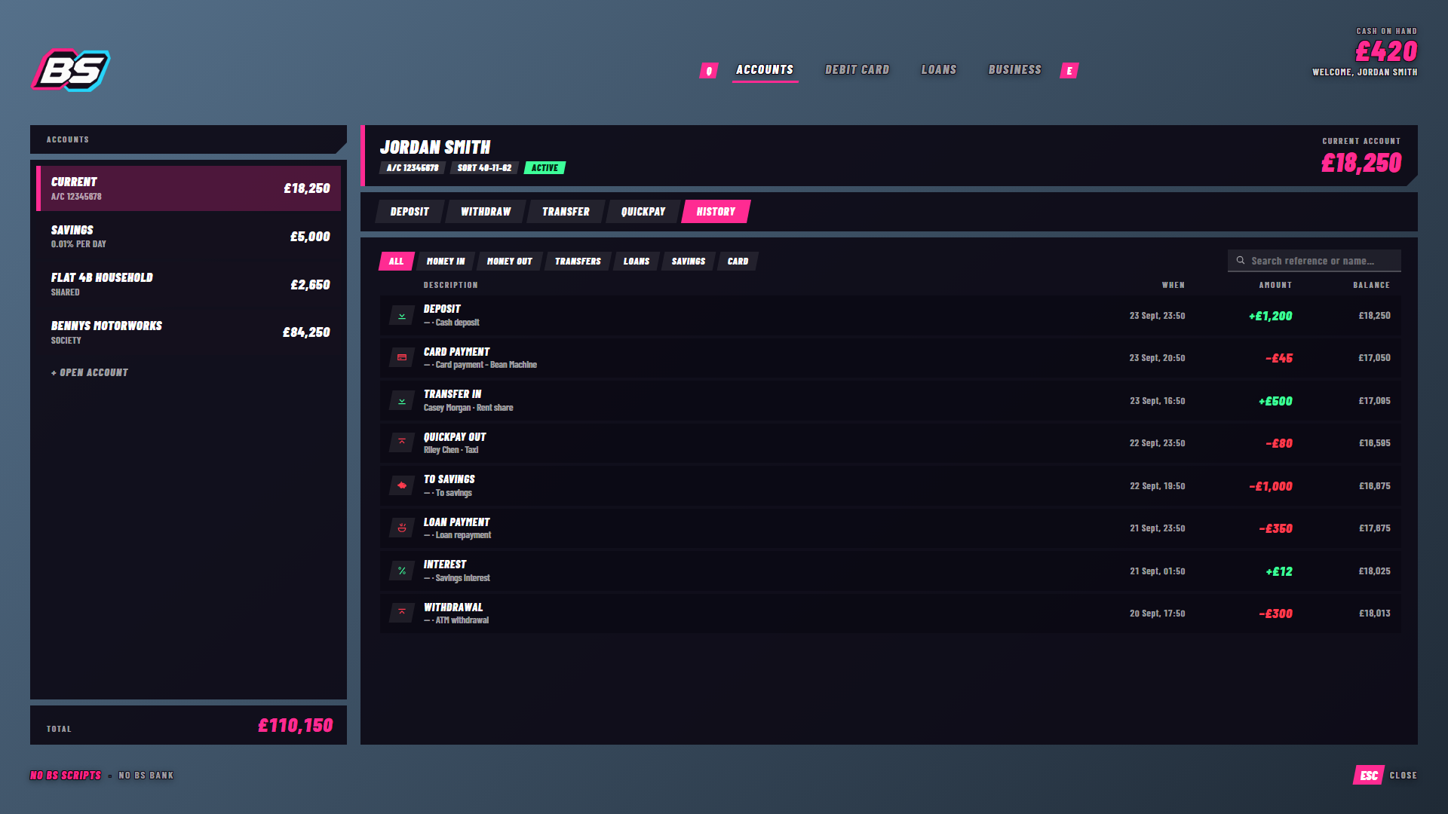Filter history by Money Out
The image size is (1448, 814).
point(509,262)
